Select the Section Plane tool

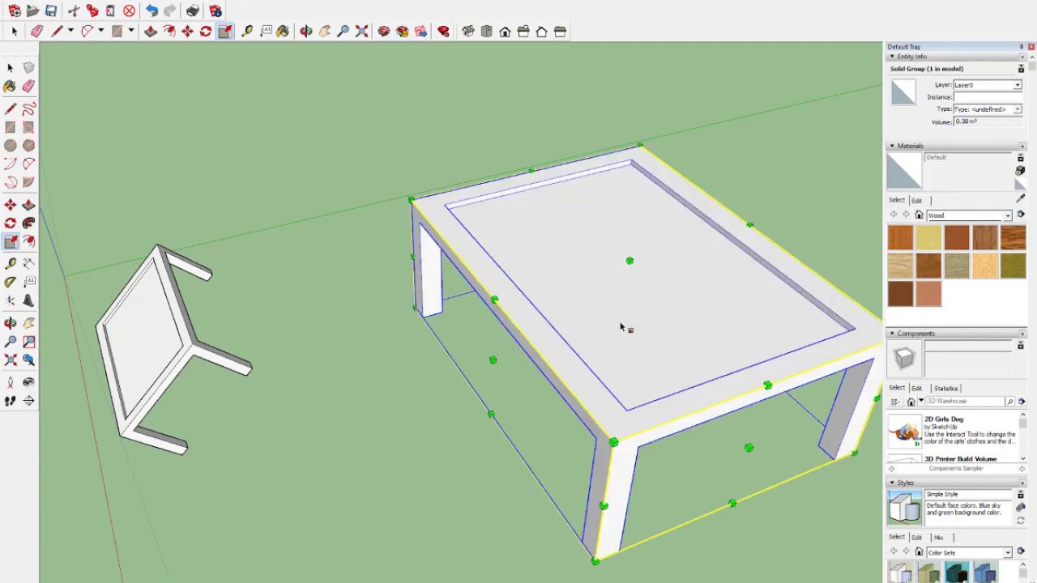pyautogui.click(x=28, y=400)
